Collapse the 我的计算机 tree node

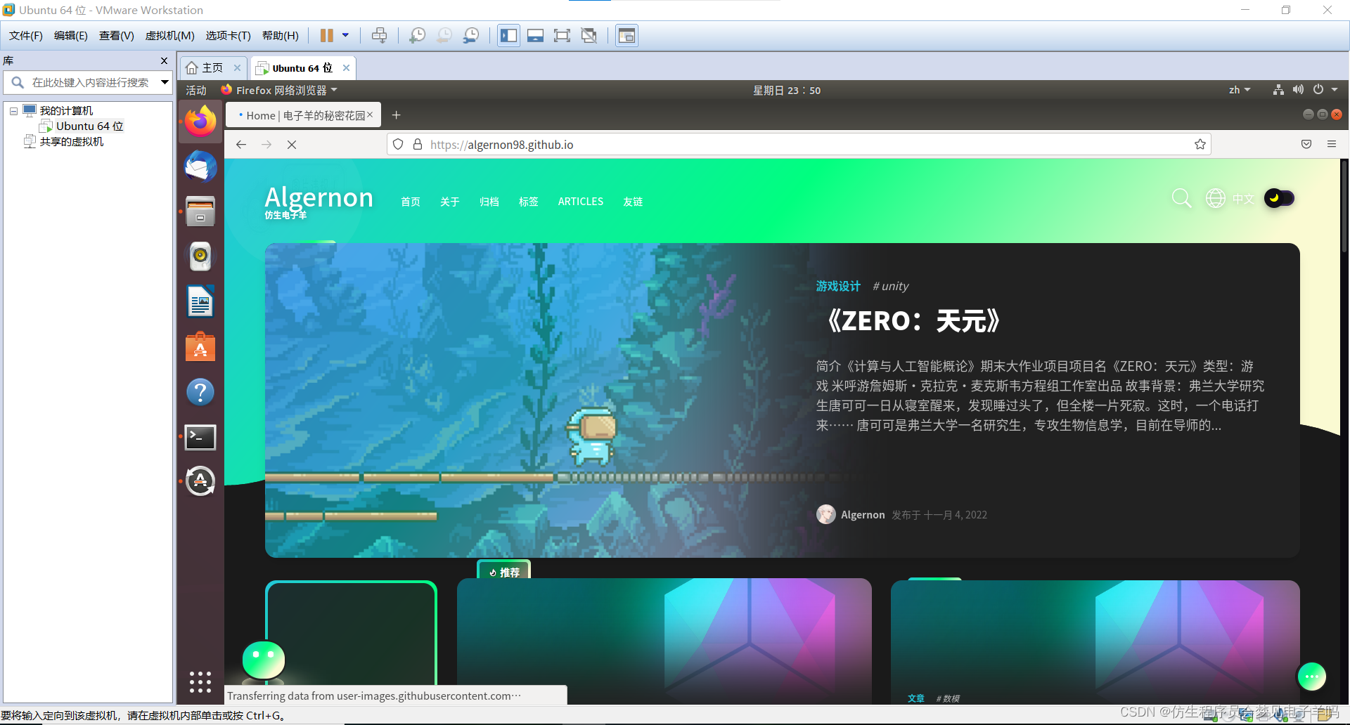(x=13, y=111)
